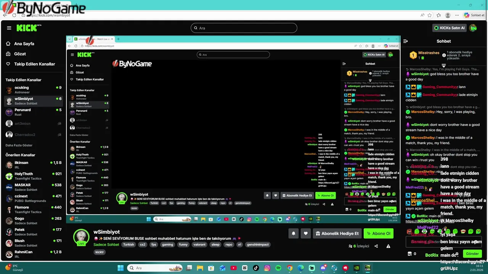Open the ocuking channel
488x274 pixels.
pos(33,90)
